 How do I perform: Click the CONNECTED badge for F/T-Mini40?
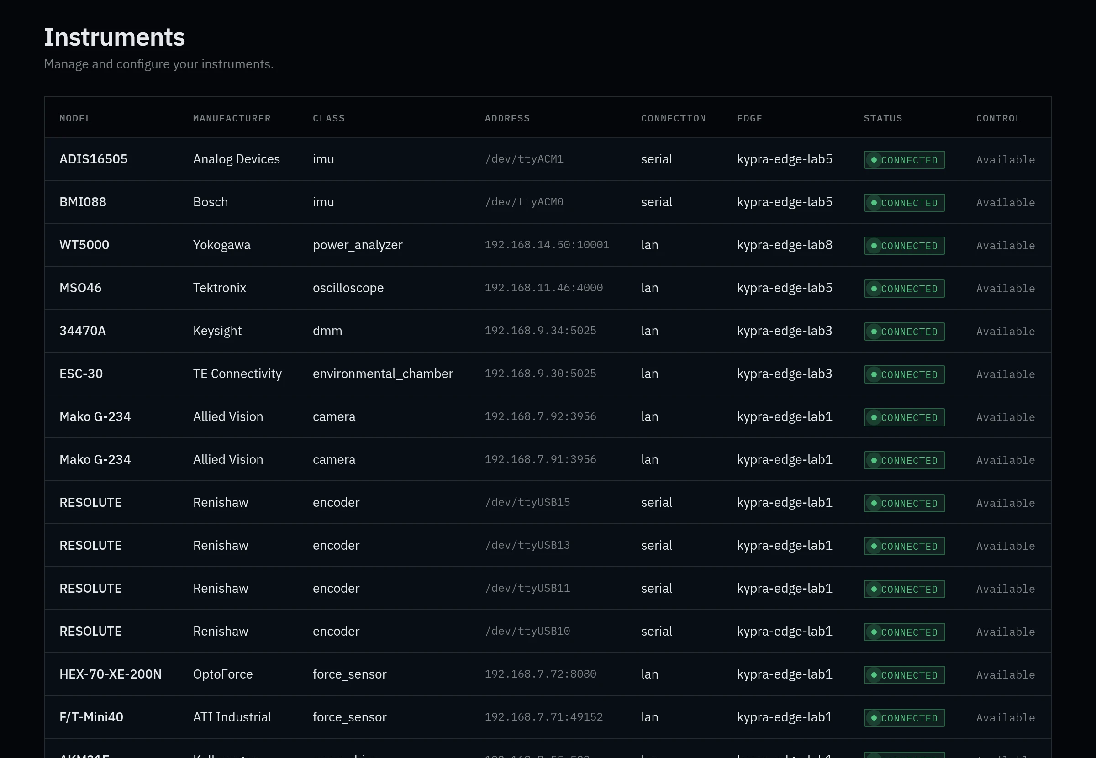(x=904, y=718)
